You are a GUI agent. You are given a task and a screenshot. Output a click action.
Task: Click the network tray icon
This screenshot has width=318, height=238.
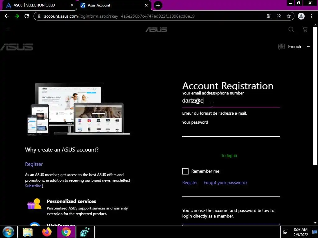click(x=285, y=232)
